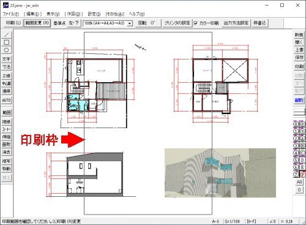The height and width of the screenshot is (225, 306).
Task: Select the rectangle tool icon
Action: (x=6, y=42)
